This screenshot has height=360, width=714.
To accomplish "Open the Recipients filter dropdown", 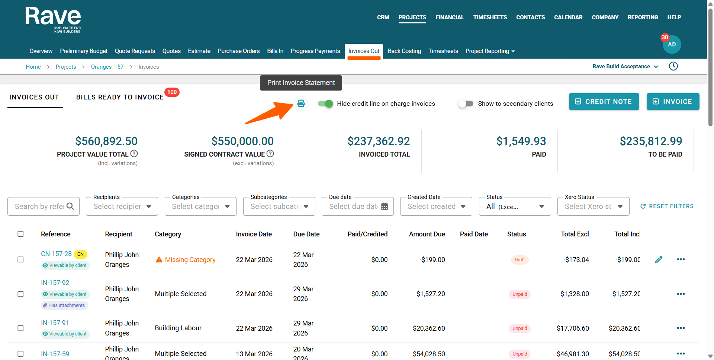I will 122,206.
